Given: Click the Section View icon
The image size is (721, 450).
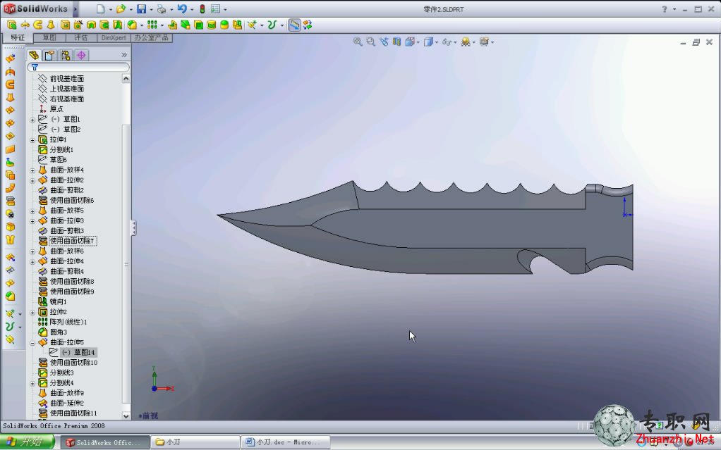Looking at the screenshot, I should point(396,42).
